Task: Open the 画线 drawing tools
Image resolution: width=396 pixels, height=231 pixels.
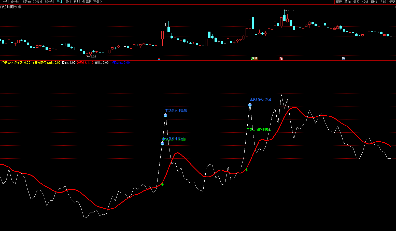Action: (x=374, y=2)
